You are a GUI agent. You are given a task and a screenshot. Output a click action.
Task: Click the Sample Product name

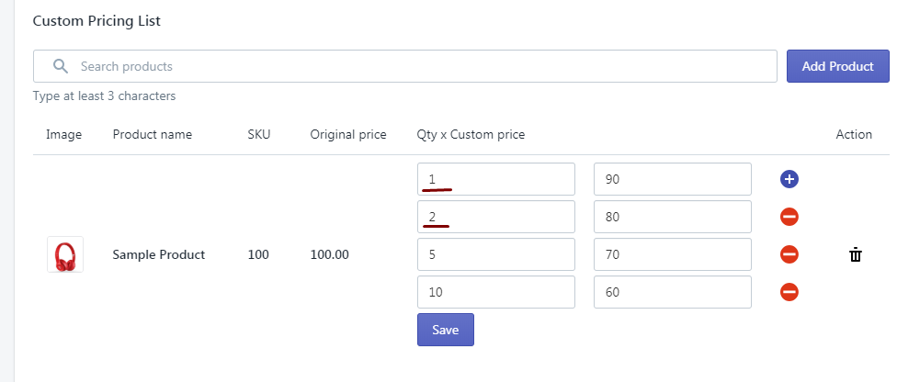[158, 254]
